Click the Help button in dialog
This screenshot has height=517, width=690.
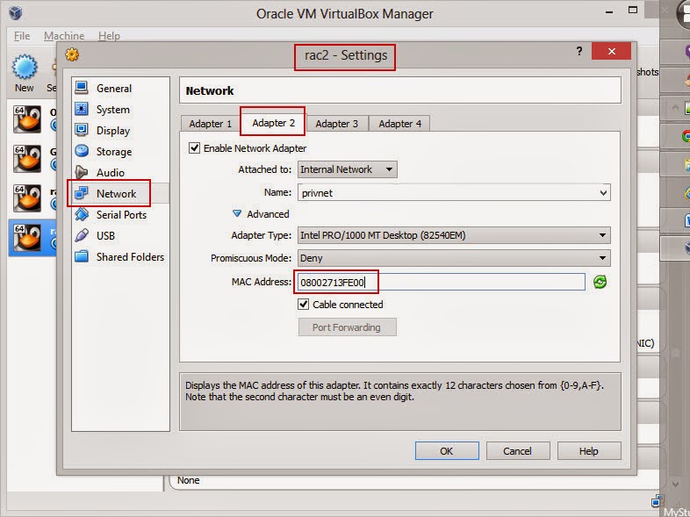click(x=589, y=451)
